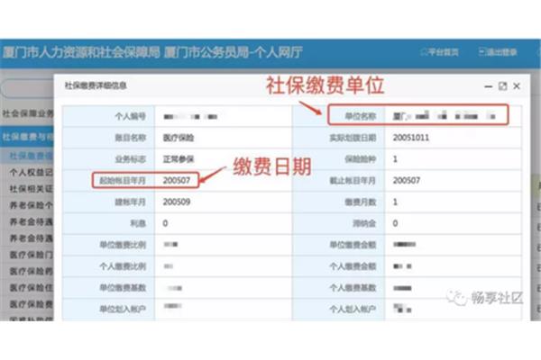Open 养老保险个 item in sidebar

[31, 205]
